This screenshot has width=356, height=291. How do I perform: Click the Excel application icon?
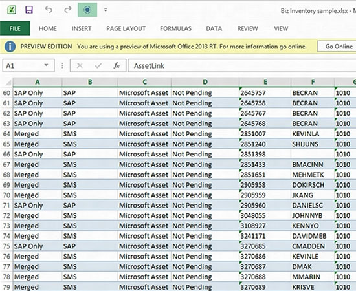click(x=12, y=10)
